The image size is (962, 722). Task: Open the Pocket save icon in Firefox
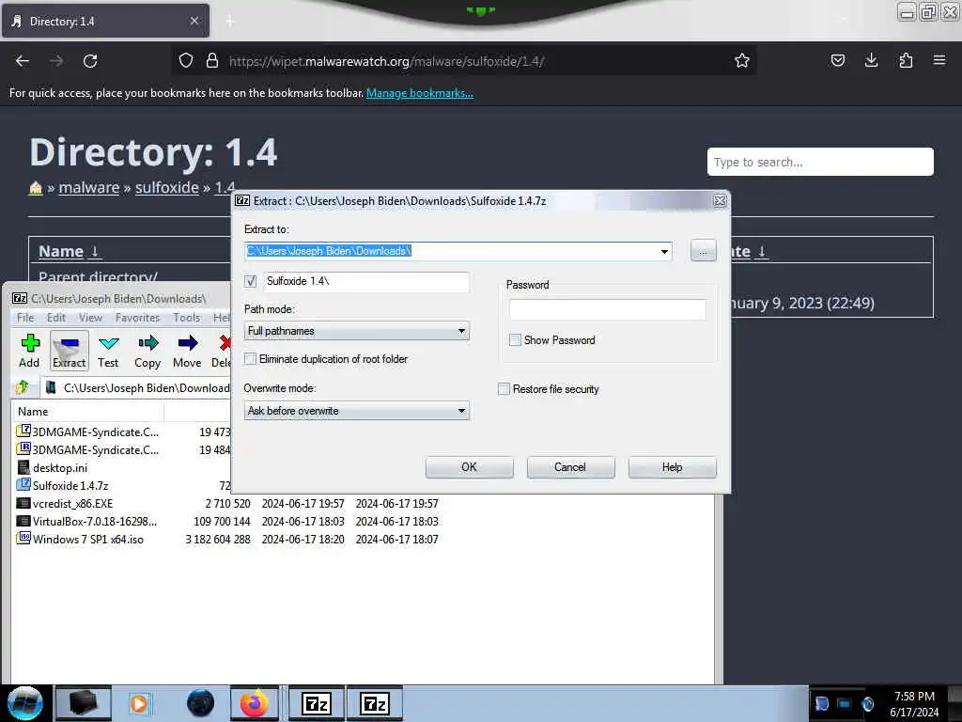pos(837,60)
